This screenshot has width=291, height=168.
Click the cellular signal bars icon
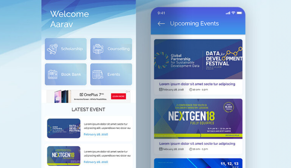(x=228, y=13)
